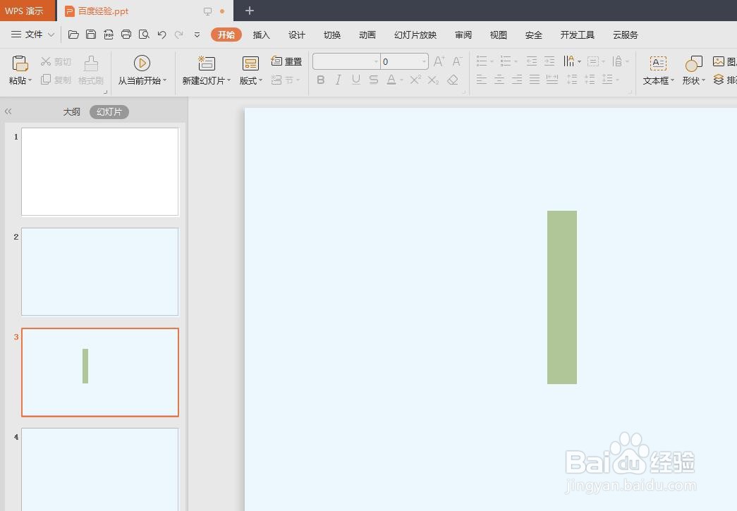Align text left
The image size is (737, 511).
point(481,80)
